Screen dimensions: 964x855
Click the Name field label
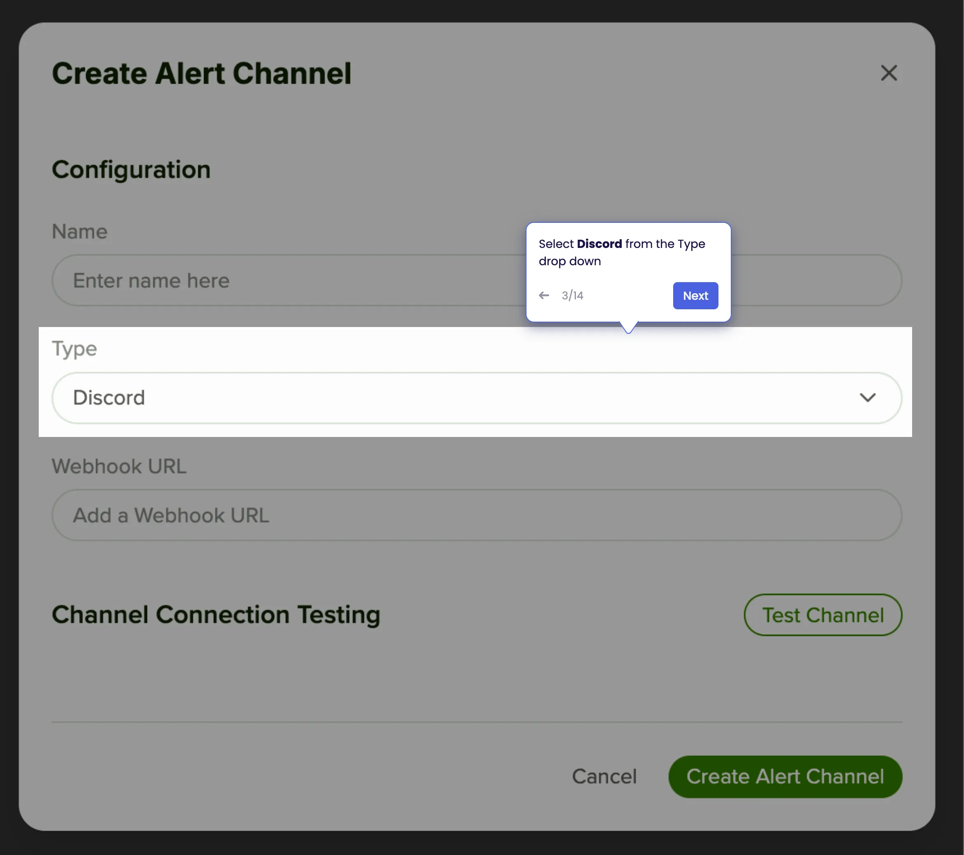pos(80,231)
